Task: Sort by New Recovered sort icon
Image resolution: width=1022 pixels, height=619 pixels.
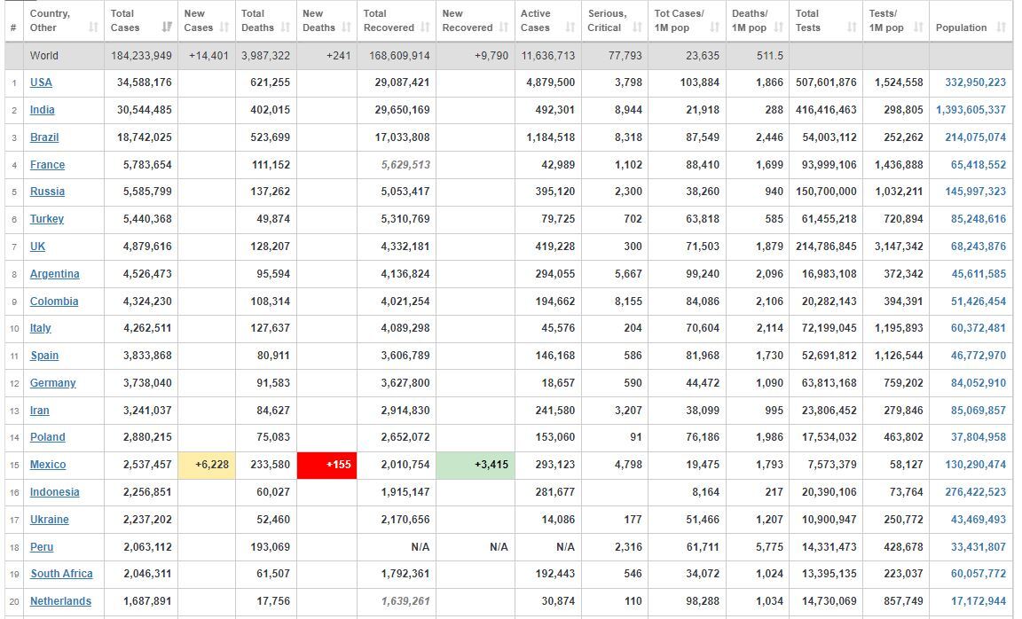Action: click(503, 27)
